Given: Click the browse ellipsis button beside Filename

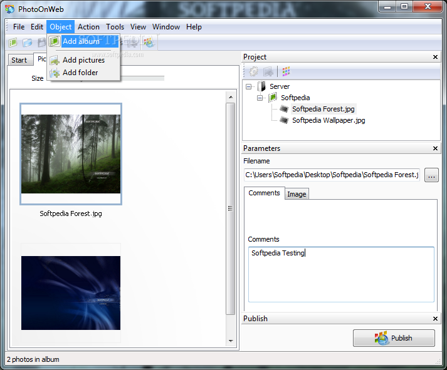Looking at the screenshot, I should coord(431,175).
